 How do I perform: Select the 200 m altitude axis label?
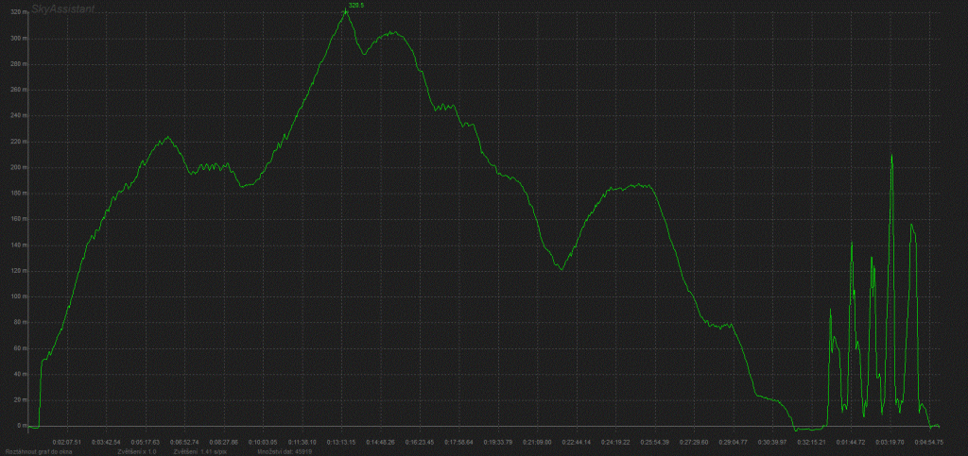click(x=16, y=167)
